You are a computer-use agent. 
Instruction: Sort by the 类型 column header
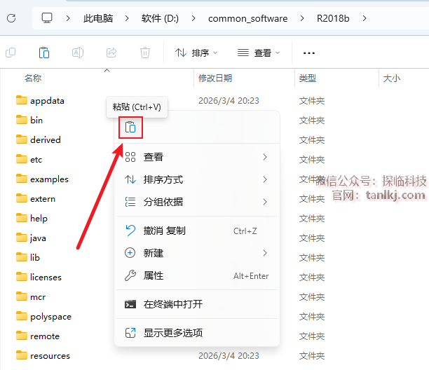pyautogui.click(x=308, y=78)
